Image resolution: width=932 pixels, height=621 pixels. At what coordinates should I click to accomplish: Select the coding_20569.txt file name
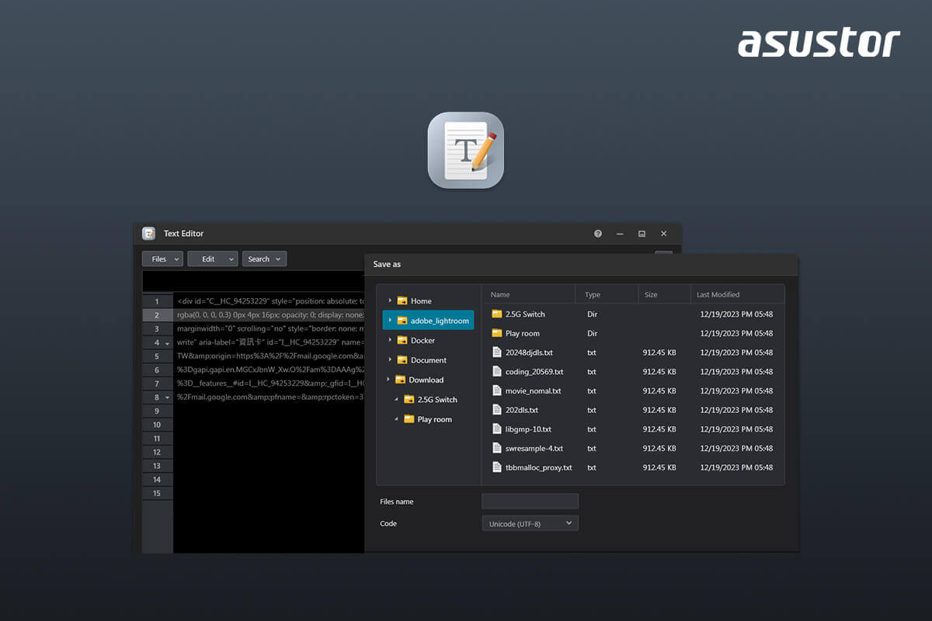pyautogui.click(x=534, y=372)
